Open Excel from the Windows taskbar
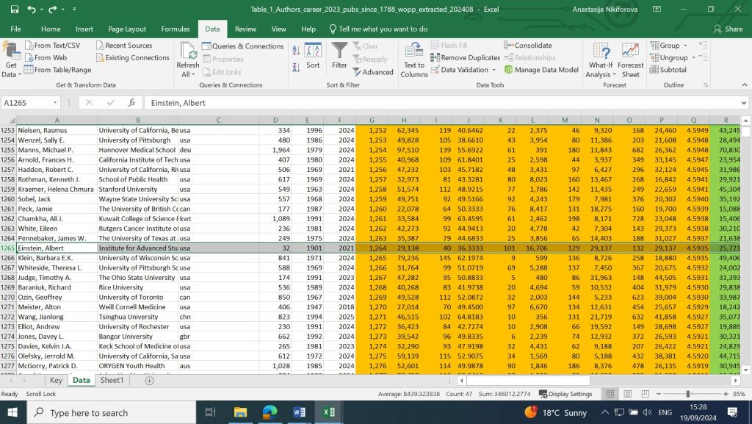 tap(329, 412)
